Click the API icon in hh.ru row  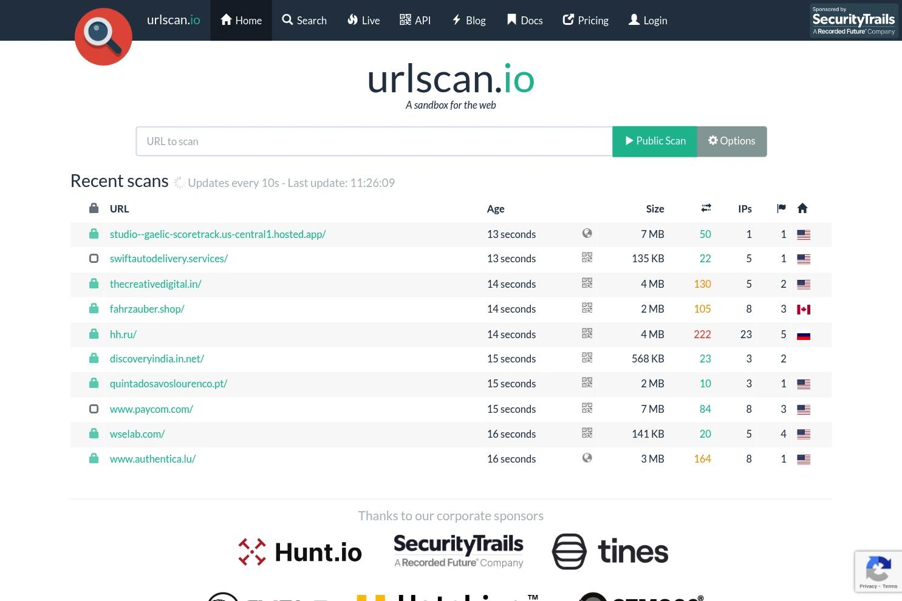(x=587, y=333)
